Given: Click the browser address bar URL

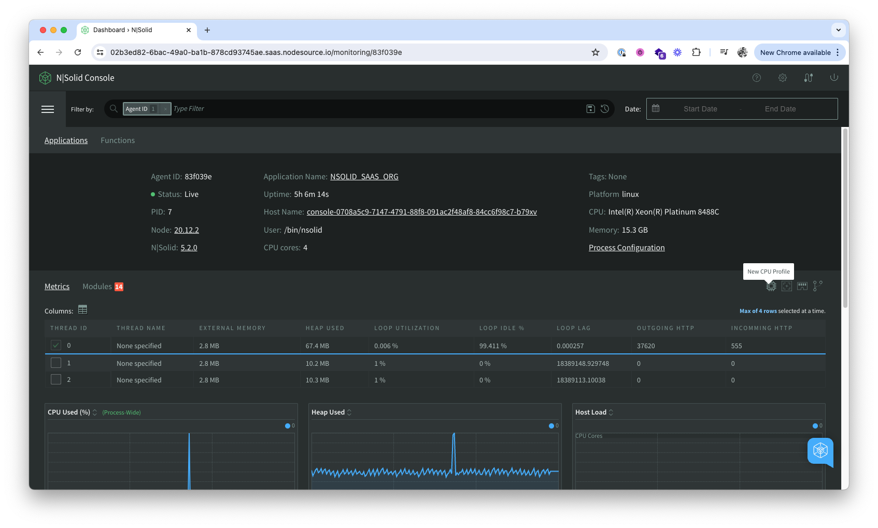Looking at the screenshot, I should (x=256, y=52).
